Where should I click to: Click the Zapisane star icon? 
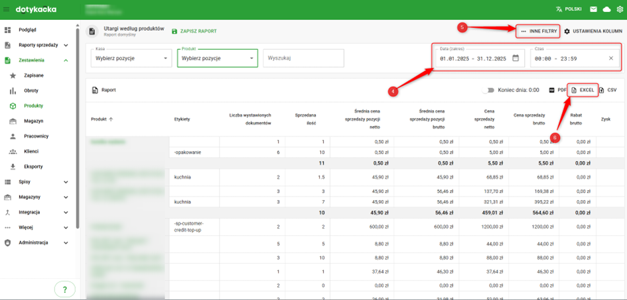(x=13, y=75)
